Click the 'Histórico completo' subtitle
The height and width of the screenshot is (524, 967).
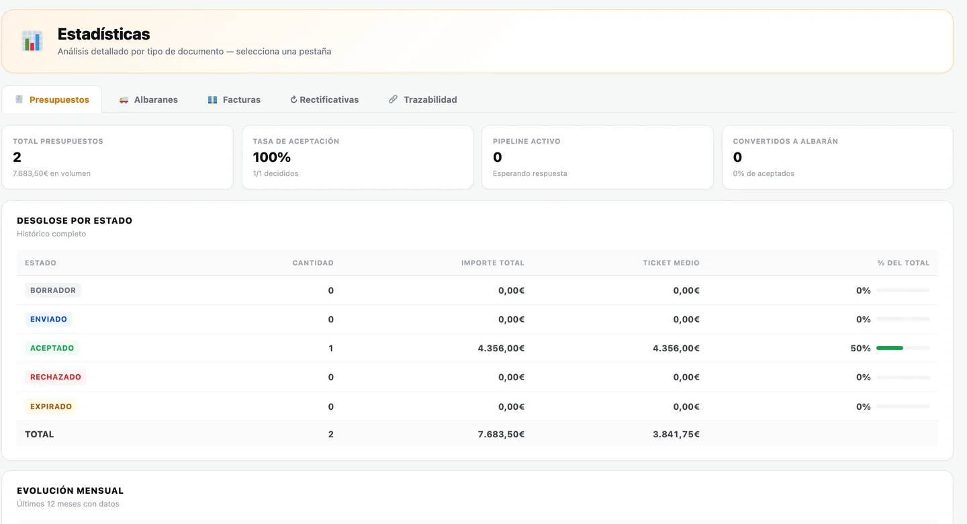[52, 234]
